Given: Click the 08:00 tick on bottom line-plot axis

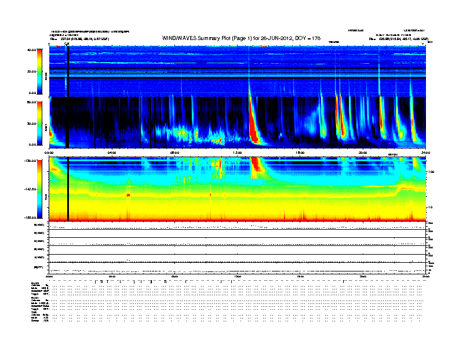Looking at the screenshot, I should pyautogui.click(x=174, y=276).
